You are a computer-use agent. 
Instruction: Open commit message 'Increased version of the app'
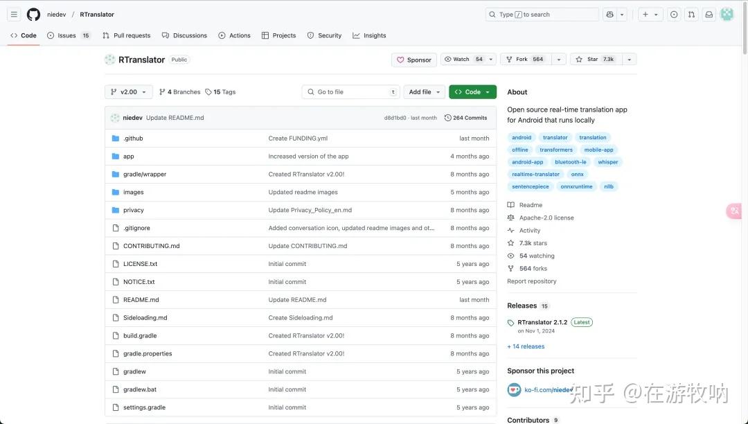point(308,157)
